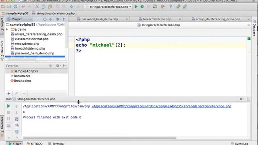This screenshot has height=145, width=258.
Task: Open Run panel gear settings
Action: [241, 99]
